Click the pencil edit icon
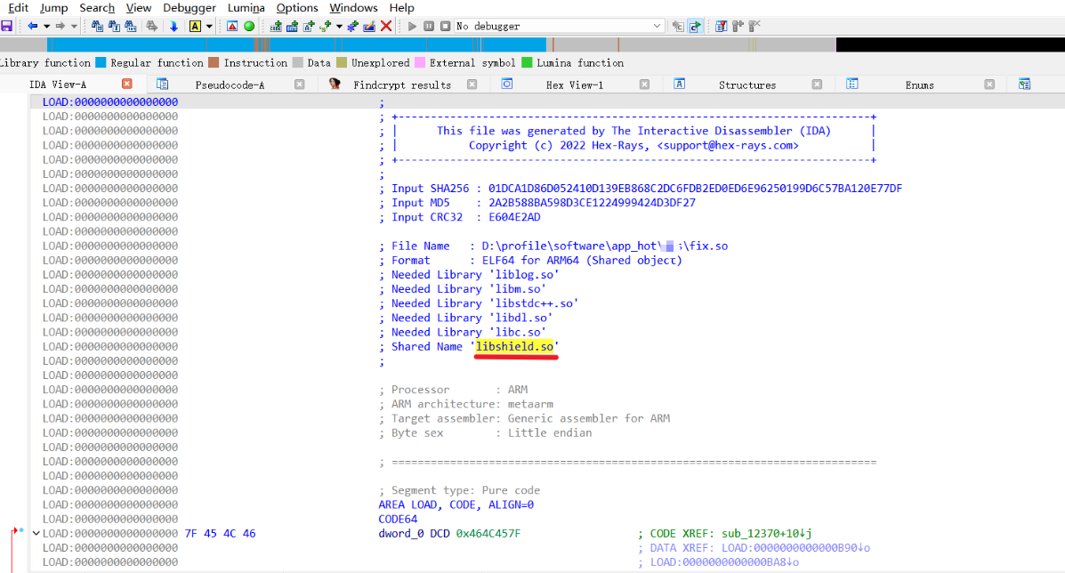The width and height of the screenshot is (1065, 573). pyautogui.click(x=369, y=26)
